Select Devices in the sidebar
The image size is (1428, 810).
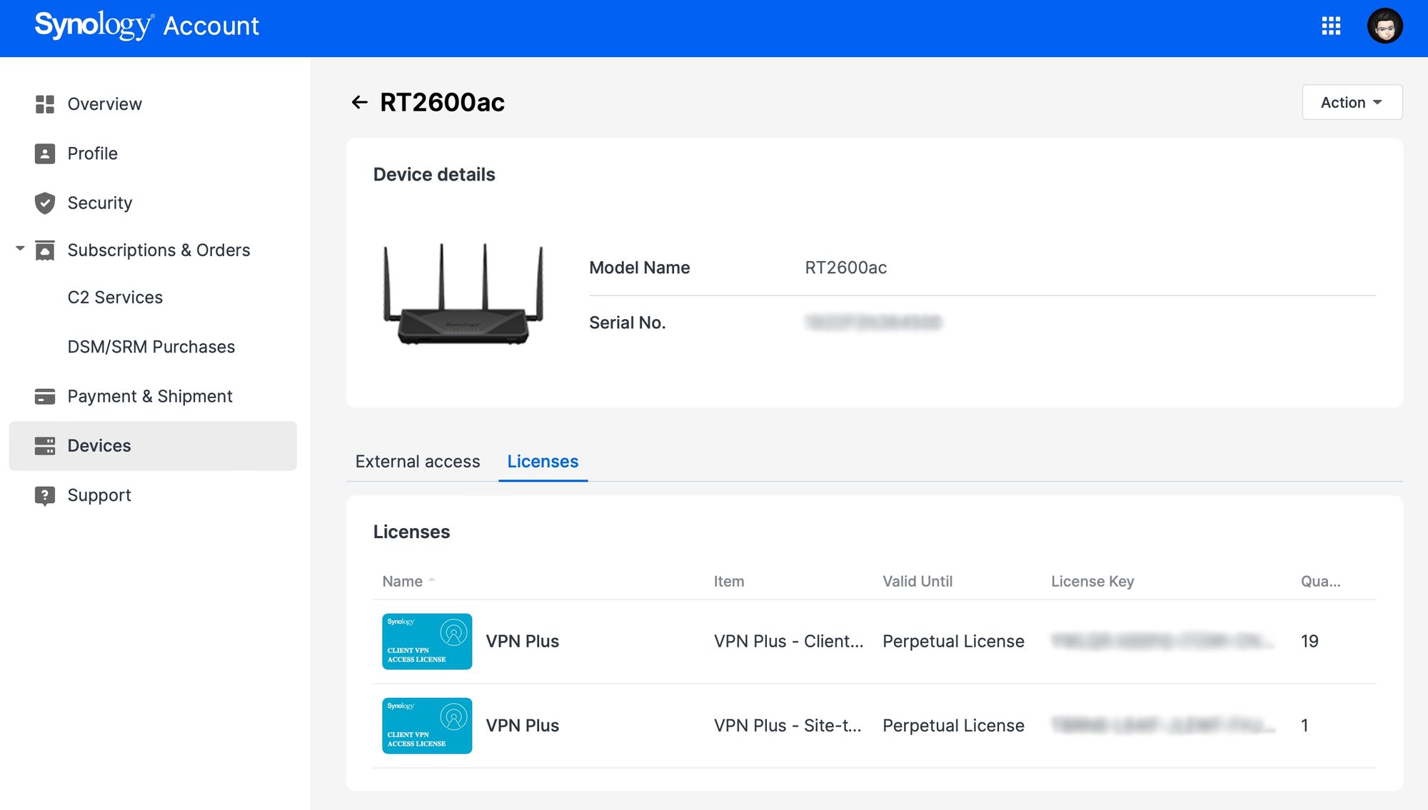click(x=153, y=446)
